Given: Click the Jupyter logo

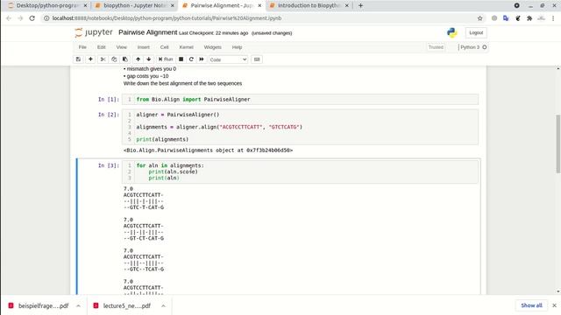Looking at the screenshot, I should 94,32.
